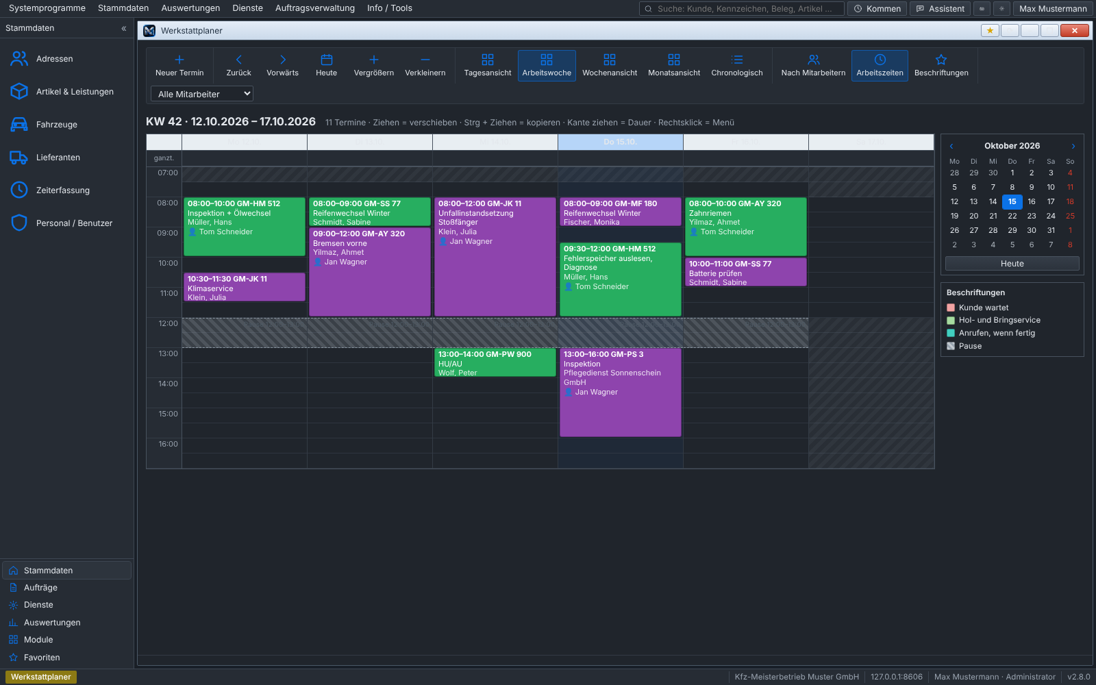The width and height of the screenshot is (1096, 685).
Task: Zoom in with Vergrößern
Action: tap(374, 66)
